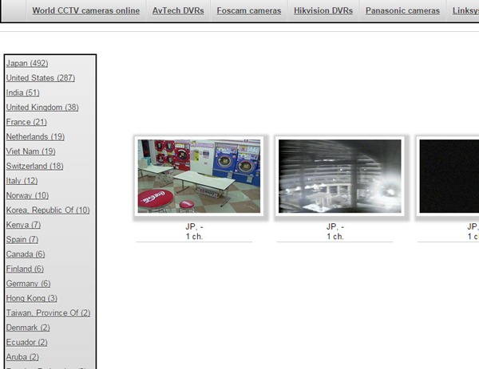Select Canada (6) link
The width and height of the screenshot is (479, 369).
tap(26, 254)
